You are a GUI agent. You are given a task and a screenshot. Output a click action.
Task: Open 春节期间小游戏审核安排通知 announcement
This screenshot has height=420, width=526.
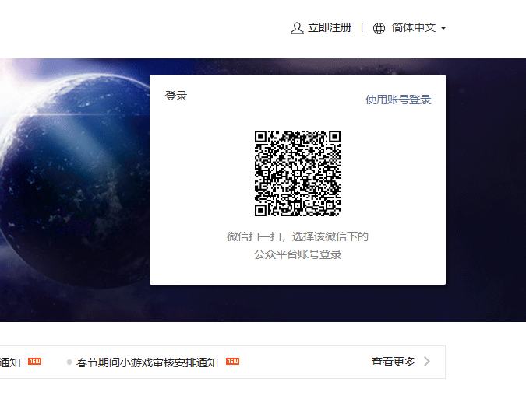pos(147,362)
